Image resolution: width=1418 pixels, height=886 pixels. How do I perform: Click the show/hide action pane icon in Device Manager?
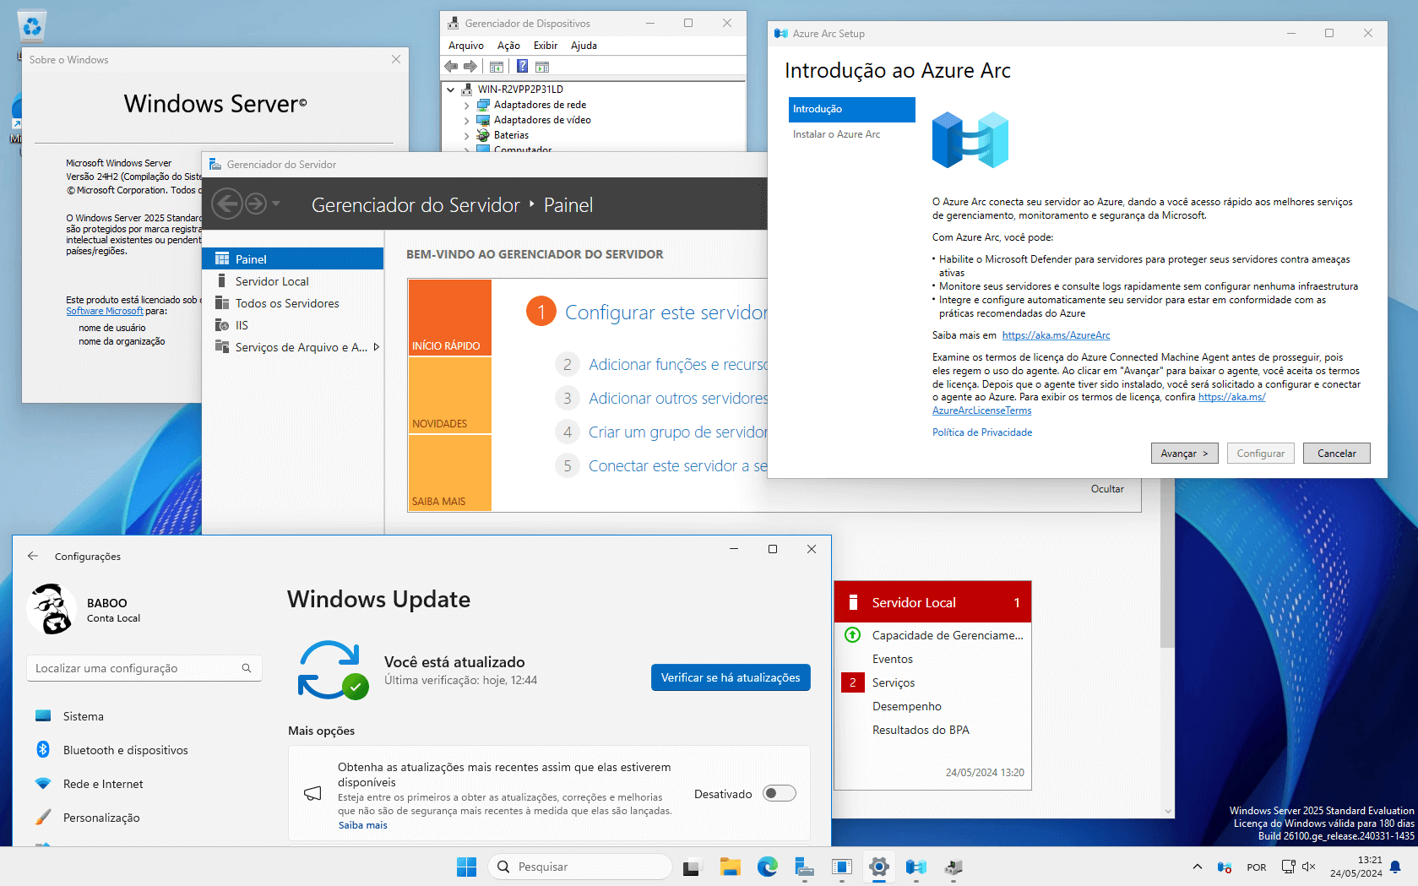(542, 67)
